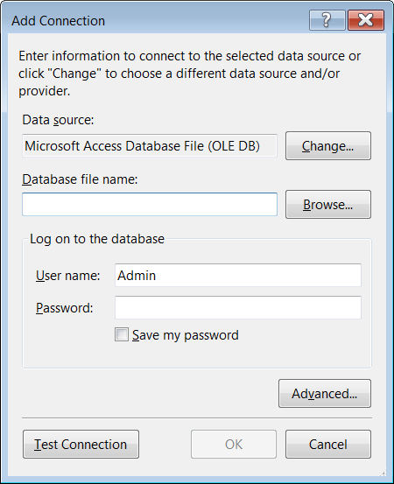
Task: Browse for a database file
Action: click(328, 204)
